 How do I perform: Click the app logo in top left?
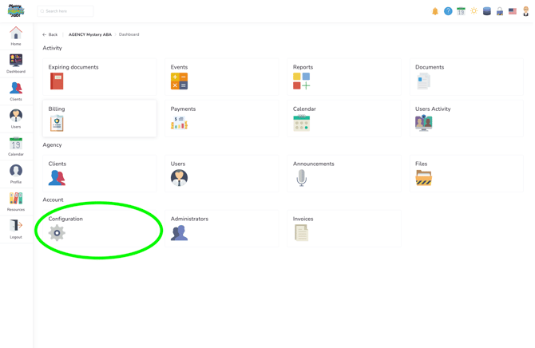coord(16,11)
